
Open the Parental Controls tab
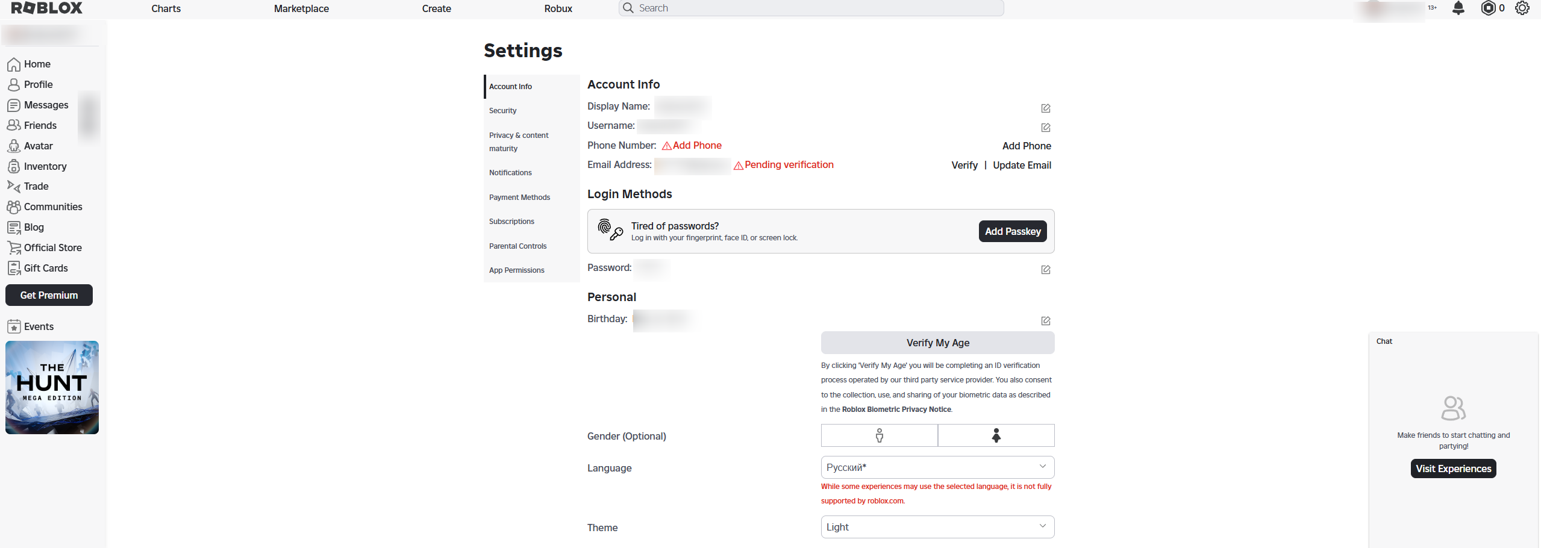click(531, 246)
